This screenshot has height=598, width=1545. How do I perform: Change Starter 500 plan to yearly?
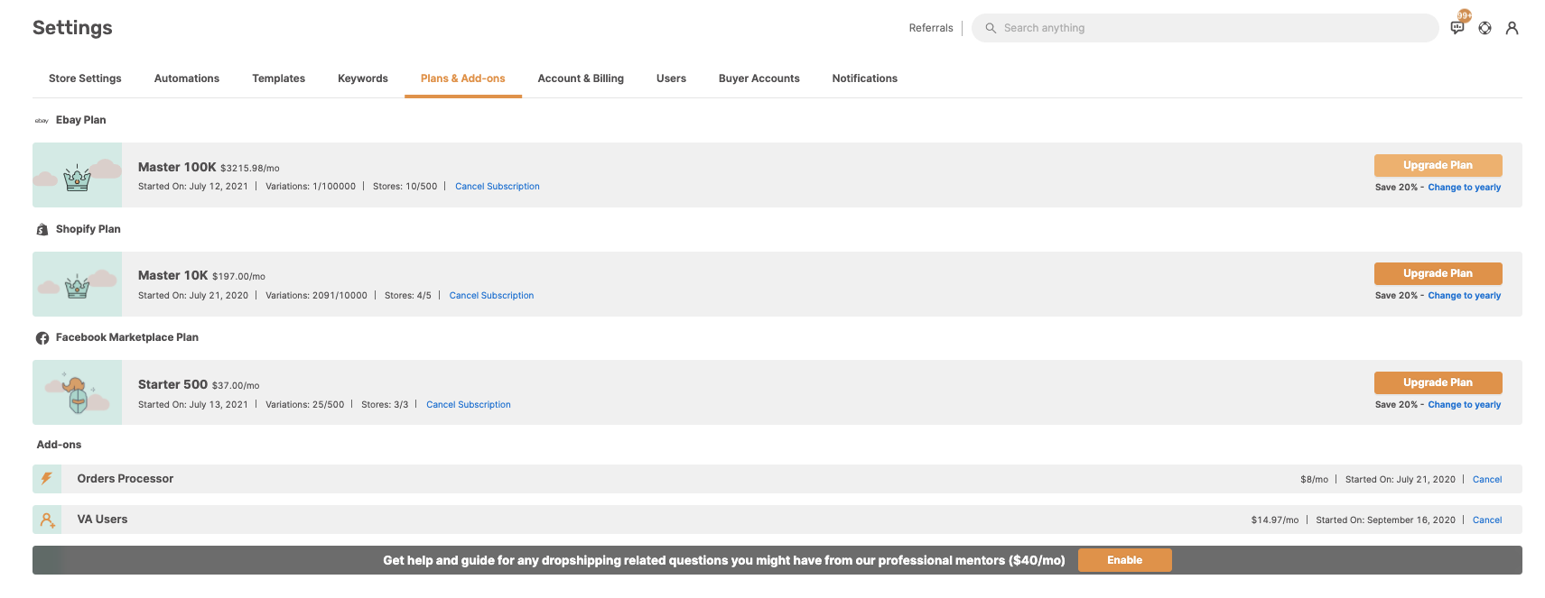[1465, 405]
